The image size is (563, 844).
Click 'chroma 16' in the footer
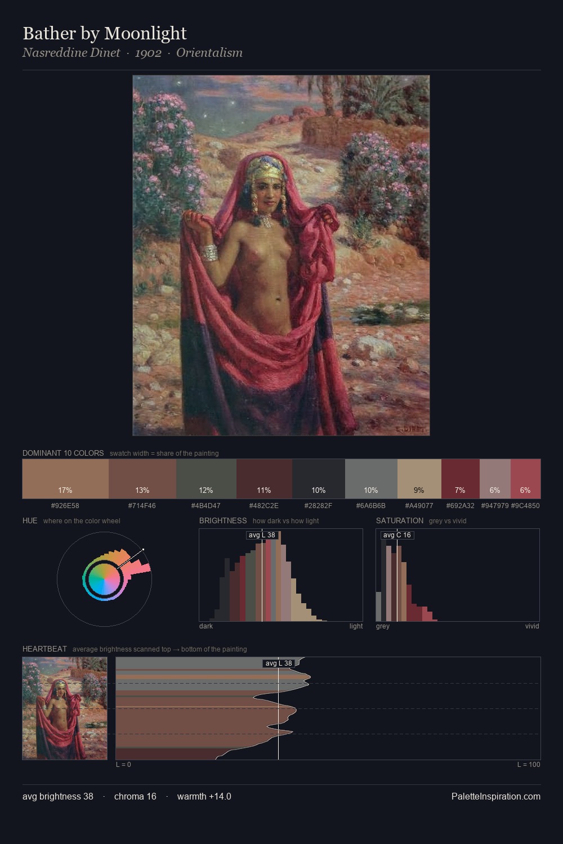tap(135, 796)
